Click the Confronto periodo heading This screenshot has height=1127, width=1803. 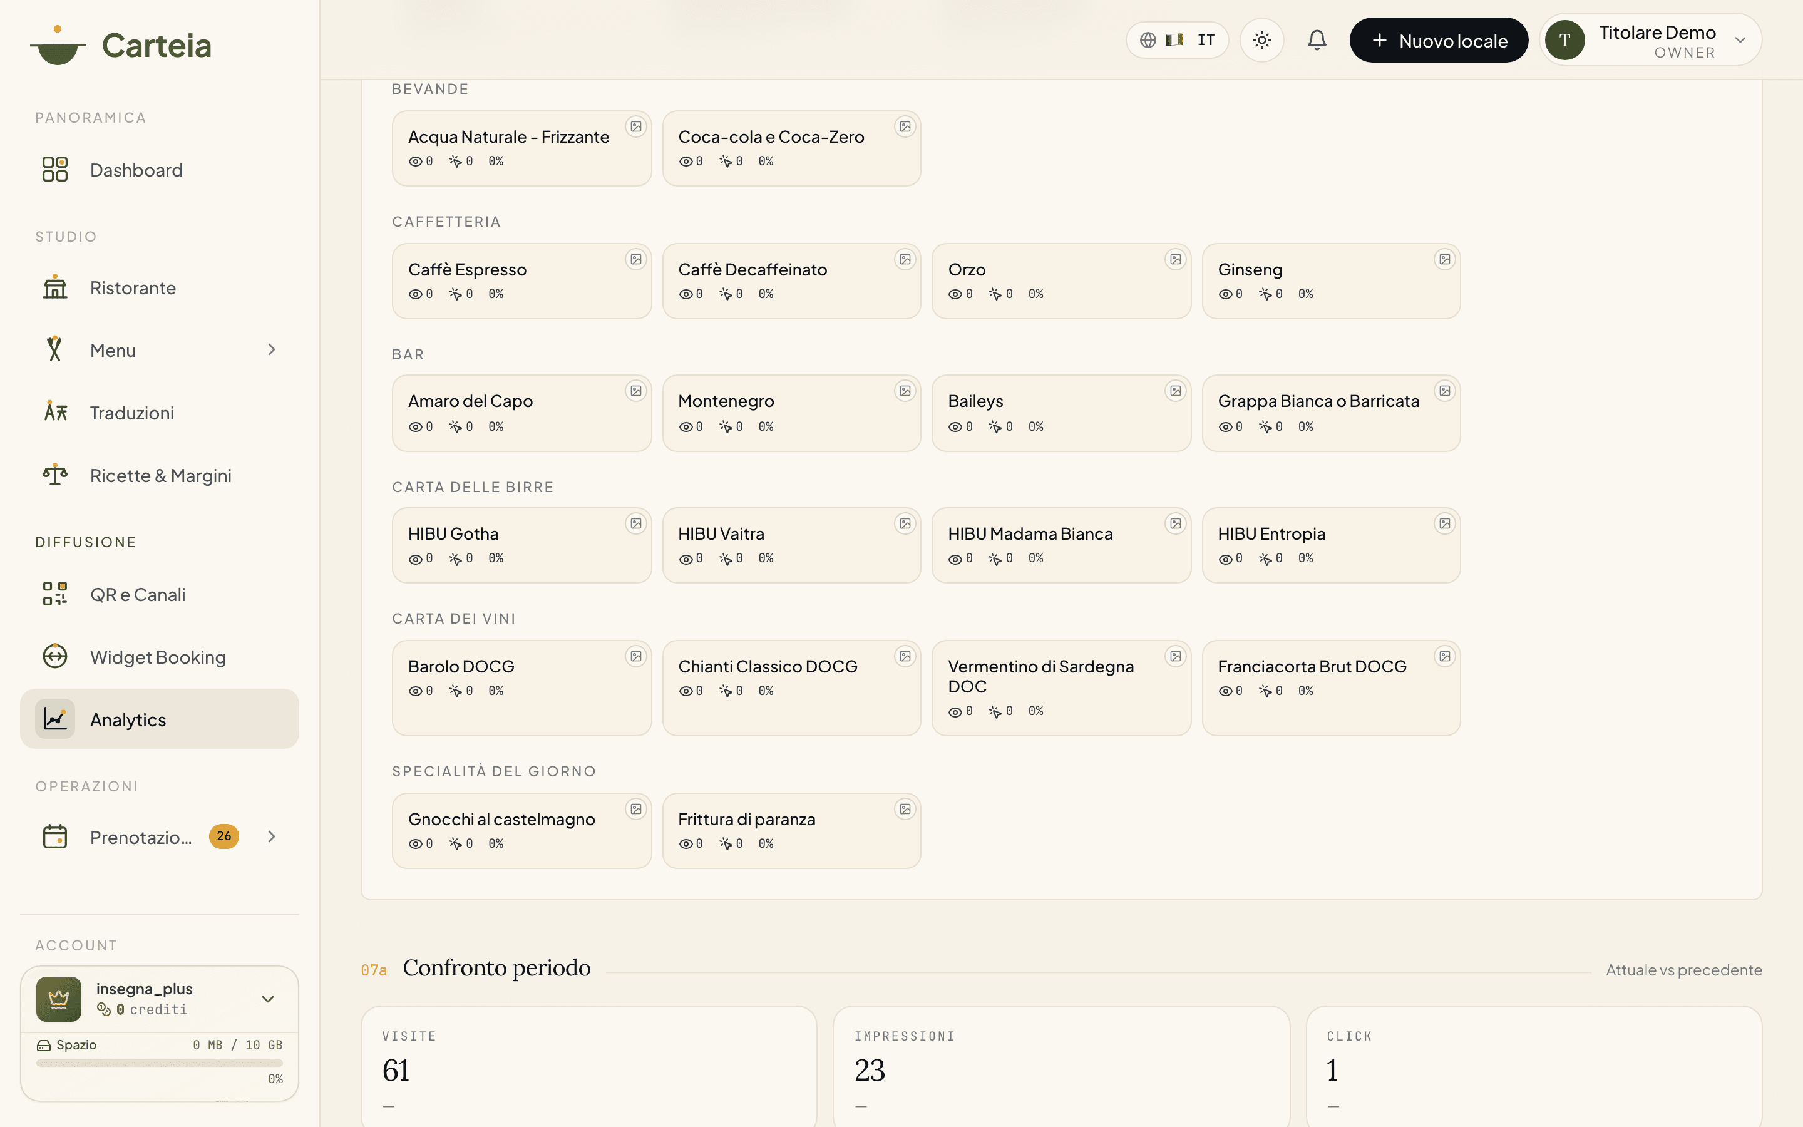coord(496,967)
